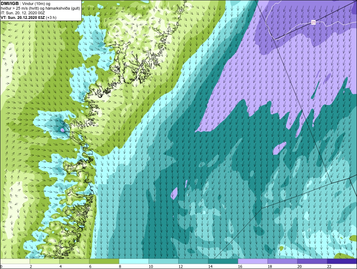Click the 10–12 m/s aqua legend swatch

[x=164, y=261]
